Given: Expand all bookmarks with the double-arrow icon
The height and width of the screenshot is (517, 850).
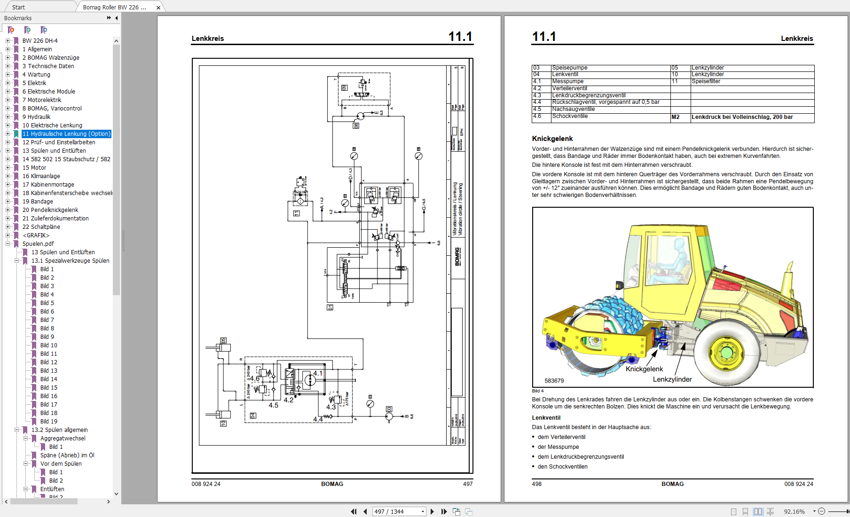Looking at the screenshot, I should pyautogui.click(x=109, y=18).
